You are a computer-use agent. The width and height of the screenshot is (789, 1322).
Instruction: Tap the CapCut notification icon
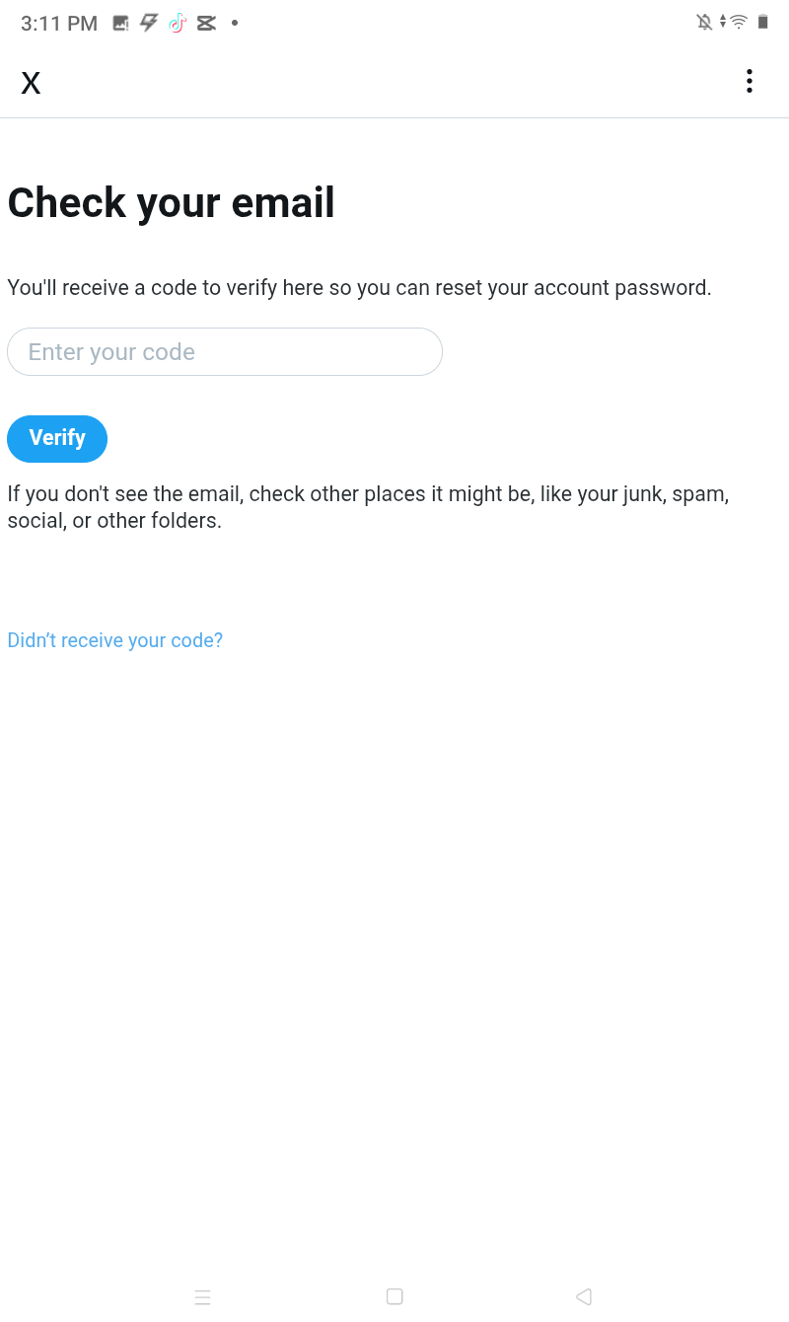(206, 23)
